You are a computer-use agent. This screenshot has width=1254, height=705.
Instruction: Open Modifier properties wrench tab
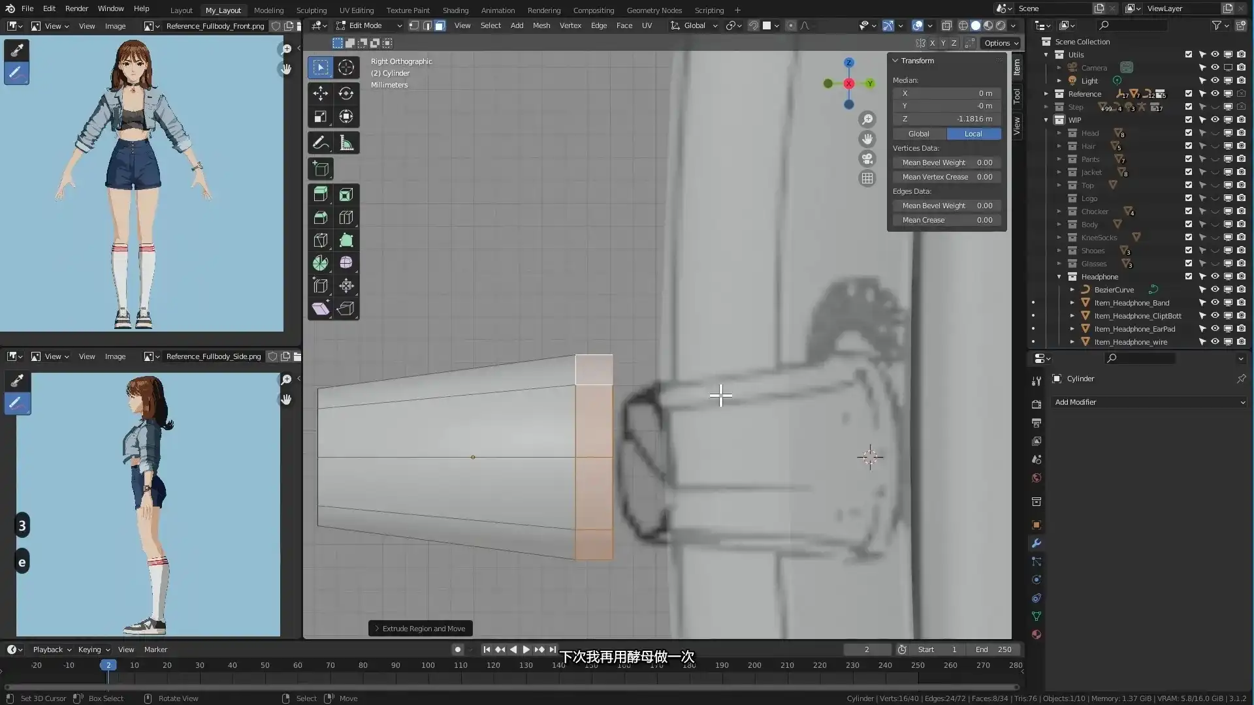1036,543
